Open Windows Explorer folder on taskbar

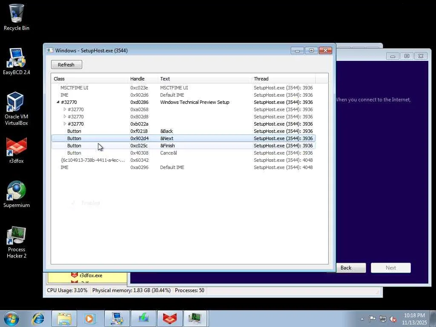[x=64, y=318]
